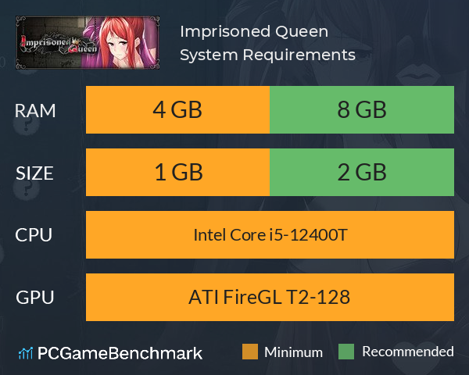Click the SIZE row label
Screen dimensions: 469x375
point(34,173)
